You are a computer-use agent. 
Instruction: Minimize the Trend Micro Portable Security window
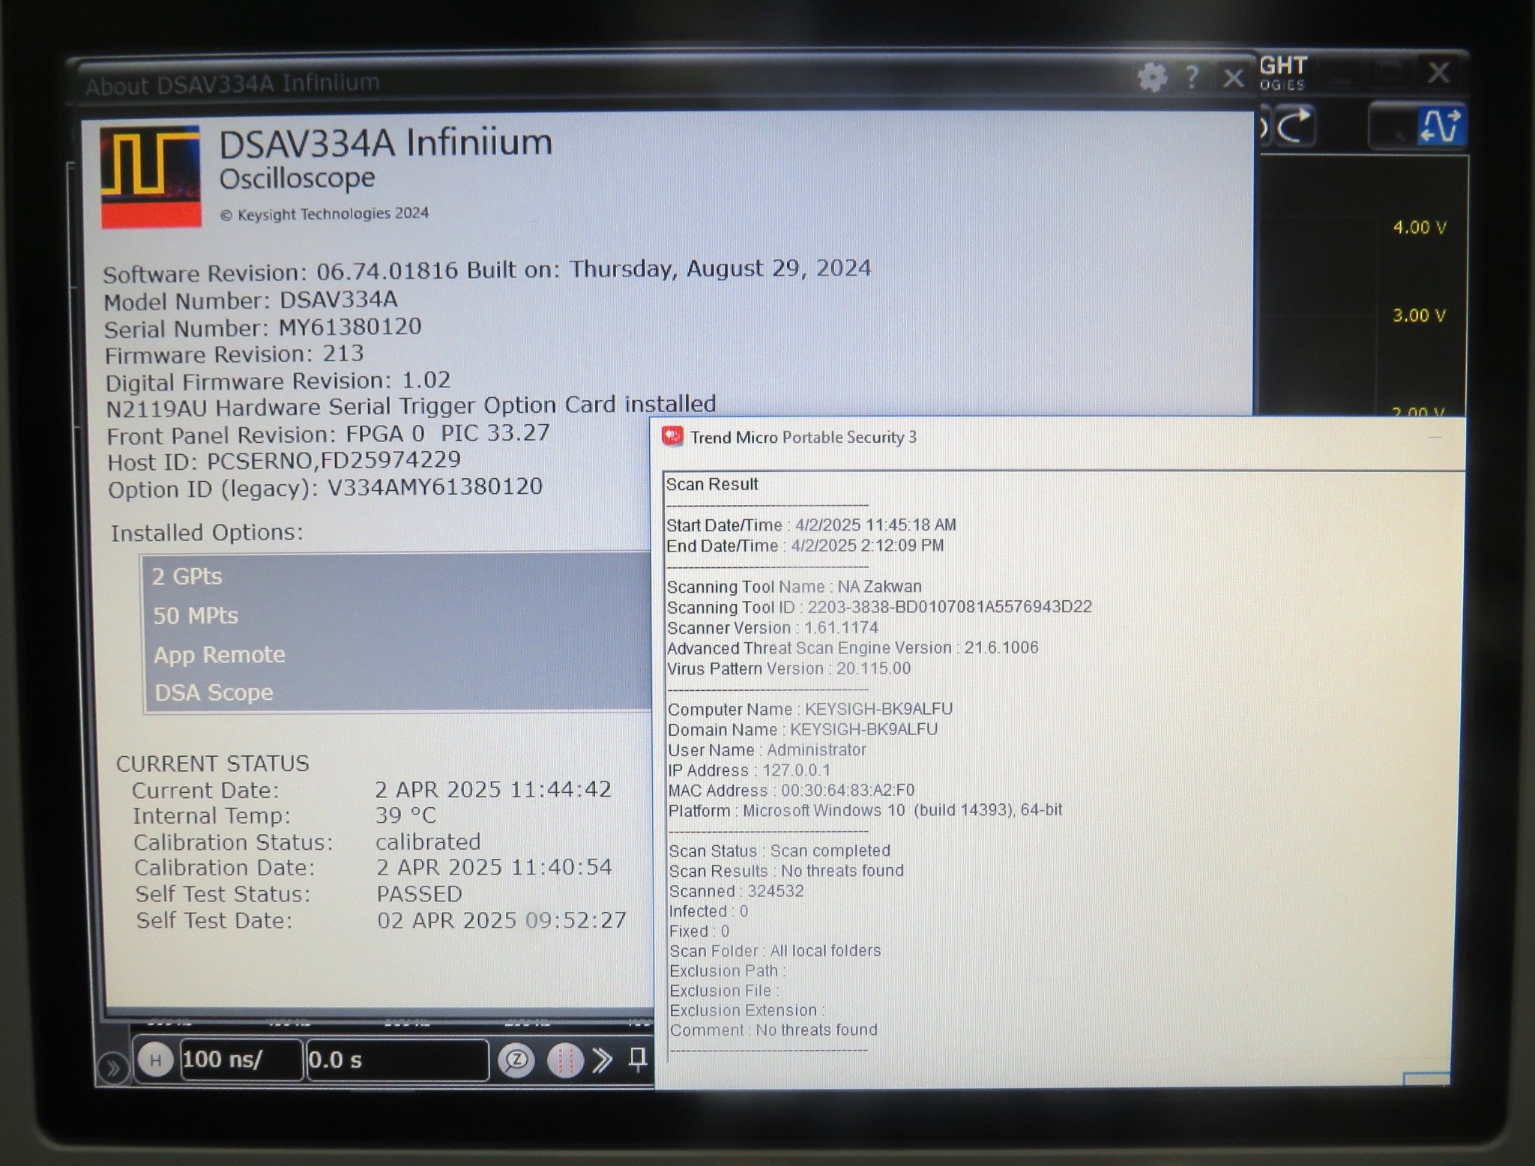click(1435, 438)
